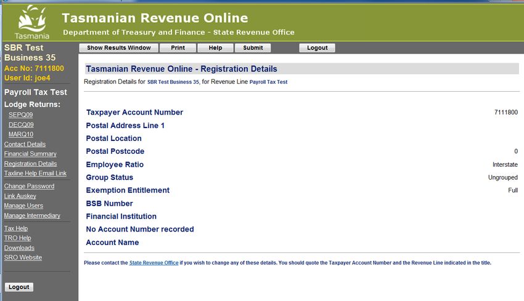Open Registration Details in sidebar

30,164
